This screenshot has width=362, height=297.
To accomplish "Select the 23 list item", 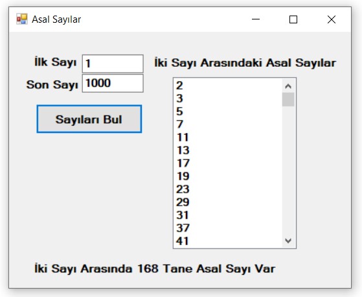I will coord(228,189).
